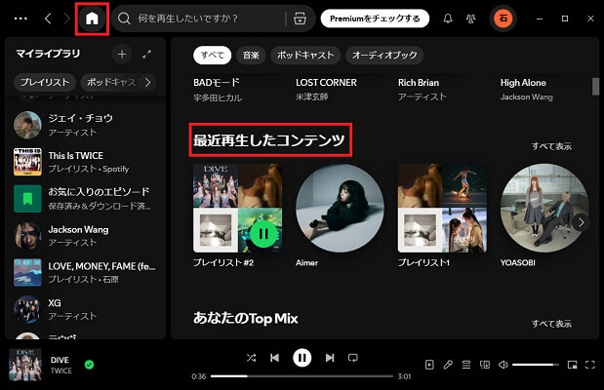The image size is (604, 390).
Task: Select the 音楽 filter tab
Action: pyautogui.click(x=251, y=55)
